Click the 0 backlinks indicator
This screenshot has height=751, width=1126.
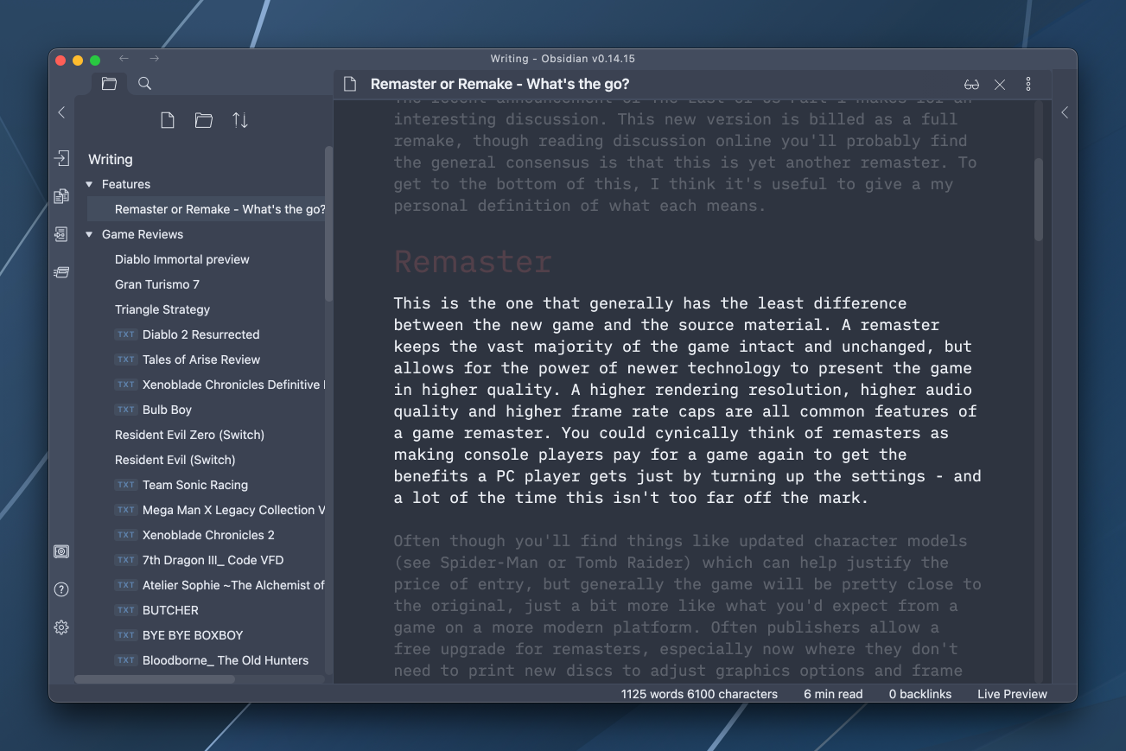(x=919, y=693)
